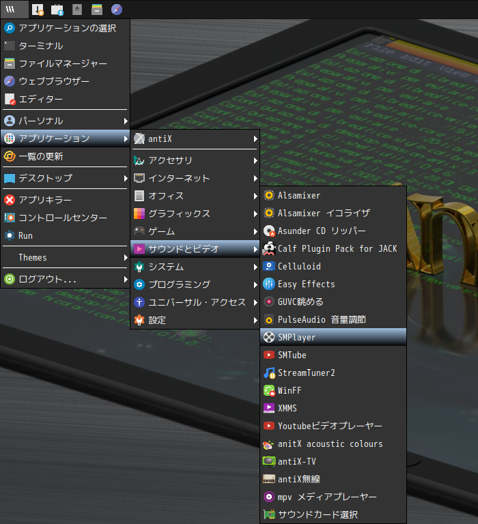Screen dimensions: 478x524
Task: Click the red アプリキラー icon
Action: coord(10,200)
